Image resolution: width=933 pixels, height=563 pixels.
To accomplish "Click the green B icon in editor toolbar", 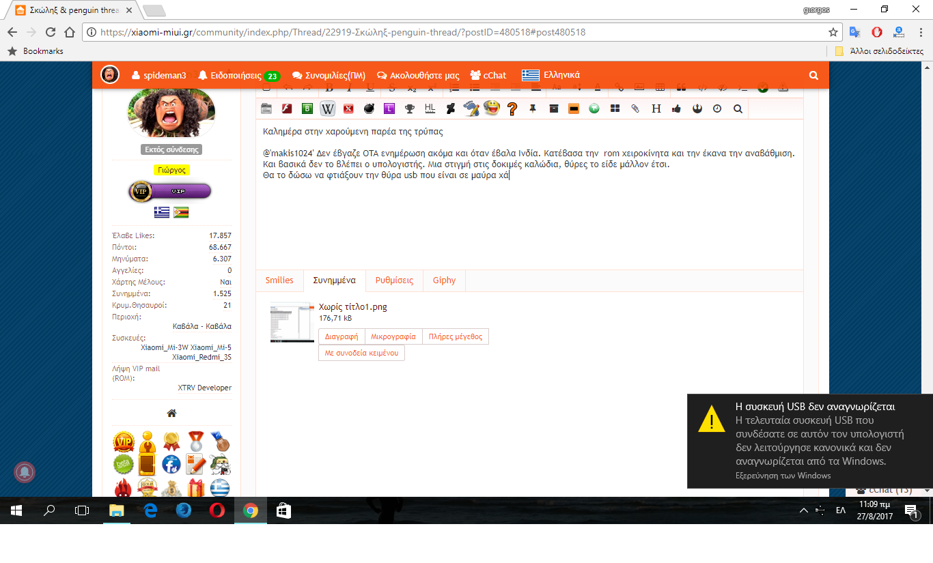I will point(307,109).
